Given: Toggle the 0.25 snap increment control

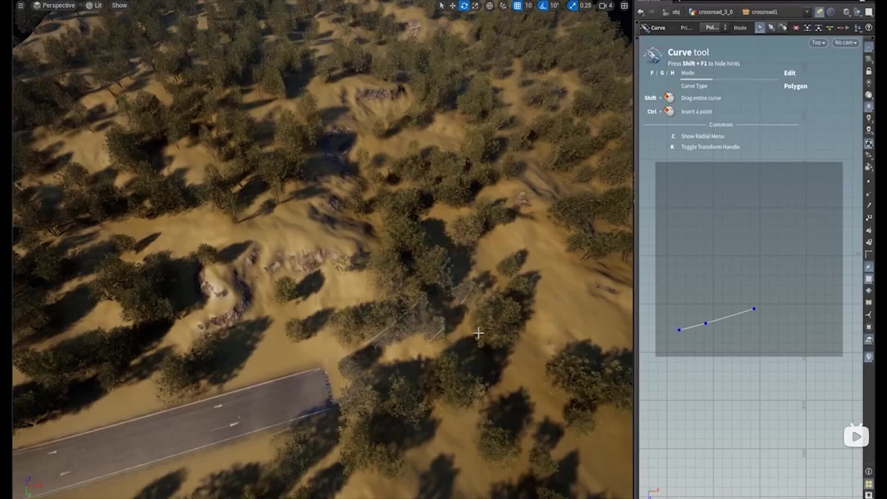Looking at the screenshot, I should click(x=580, y=6).
